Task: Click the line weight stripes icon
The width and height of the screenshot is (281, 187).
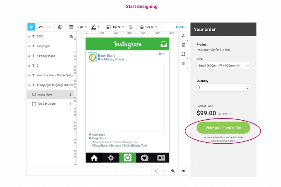Action: point(71,27)
